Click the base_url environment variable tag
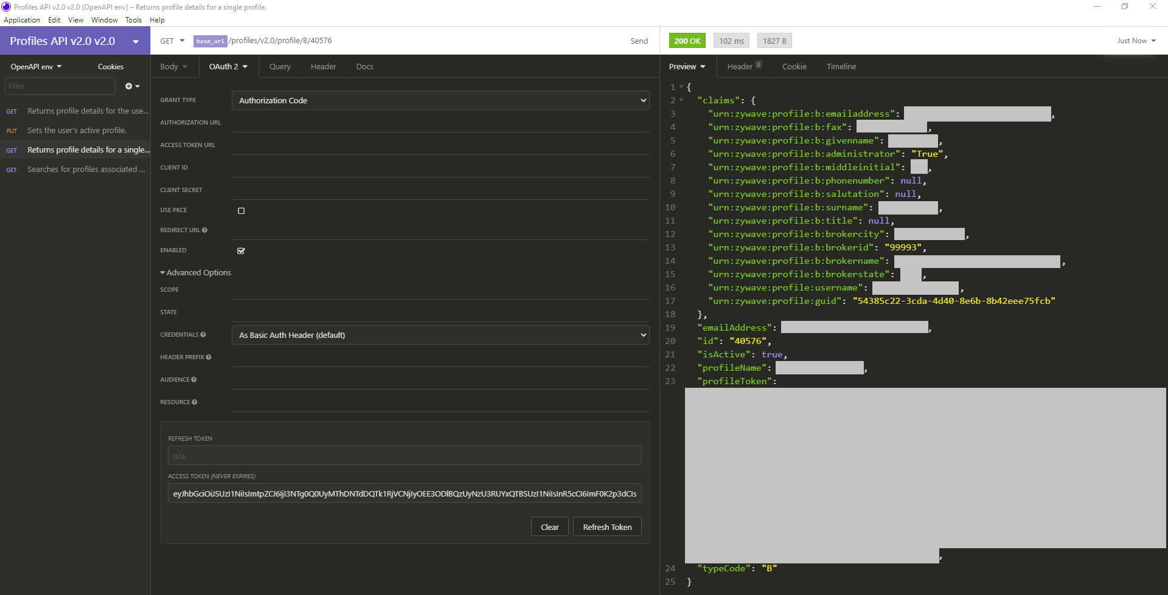 (x=210, y=41)
